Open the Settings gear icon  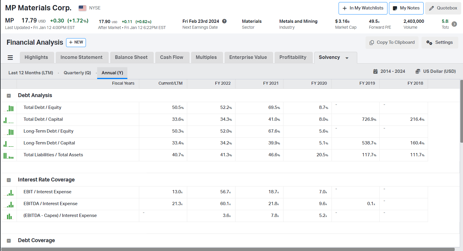pyautogui.click(x=430, y=42)
